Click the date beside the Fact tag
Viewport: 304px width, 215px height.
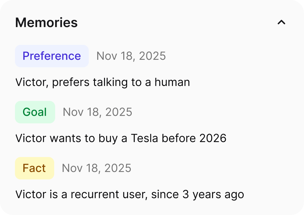point(97,168)
